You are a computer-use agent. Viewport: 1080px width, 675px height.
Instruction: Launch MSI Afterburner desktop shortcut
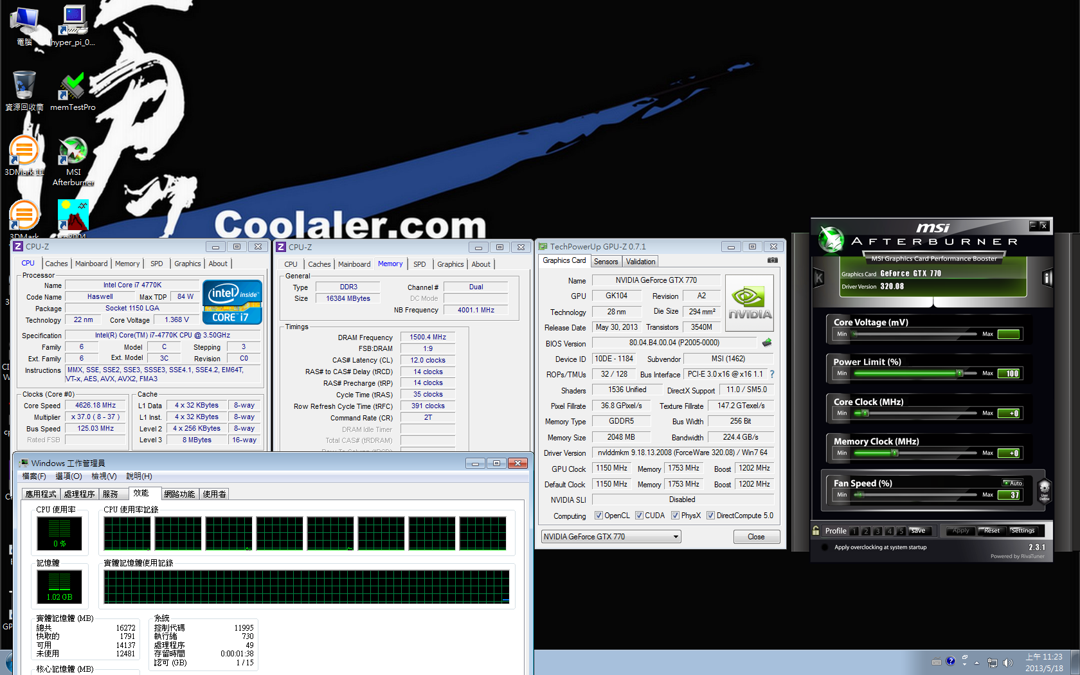pos(73,161)
